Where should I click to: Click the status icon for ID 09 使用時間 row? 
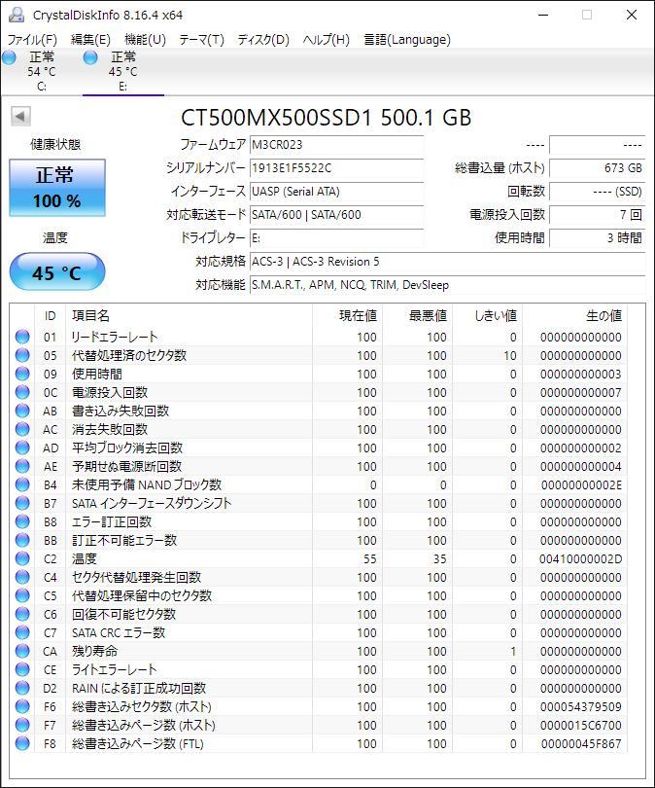22,374
